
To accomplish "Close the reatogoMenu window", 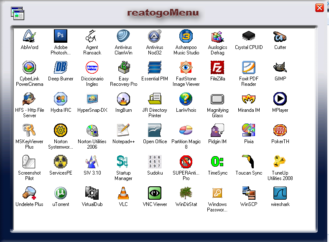I will (x=319, y=8).
